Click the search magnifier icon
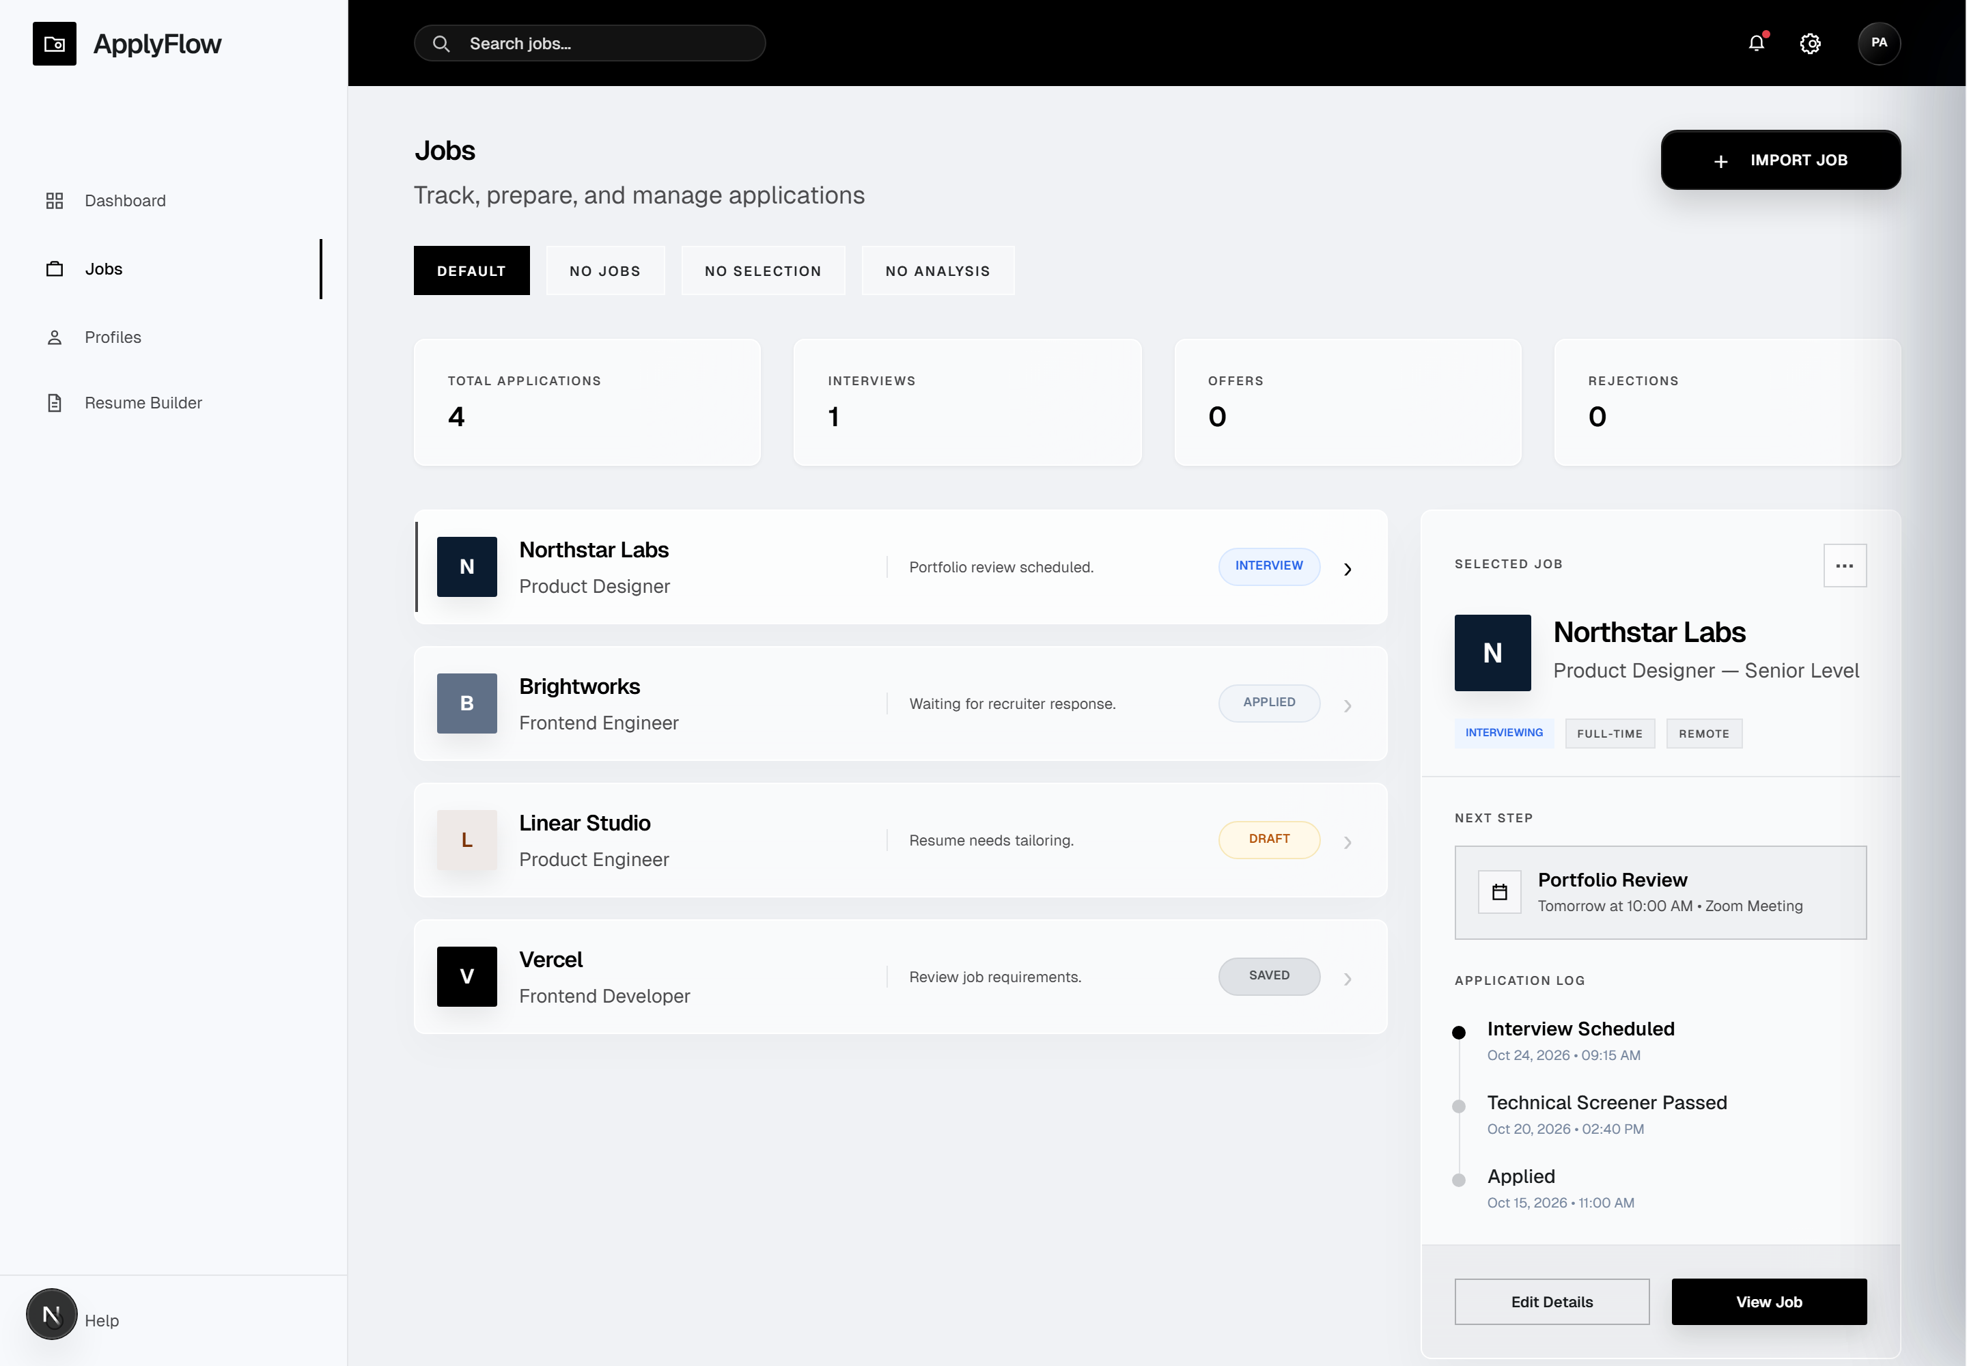 441,44
